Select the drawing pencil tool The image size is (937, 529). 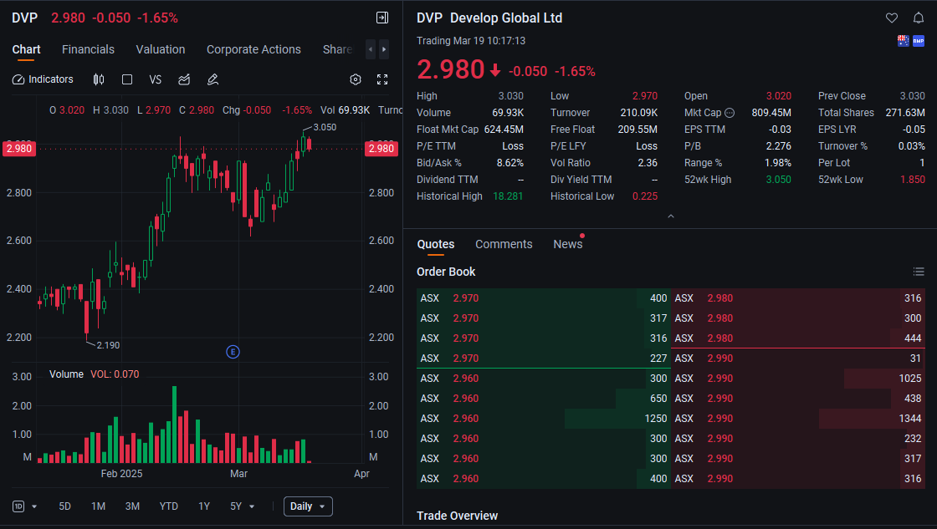coord(212,79)
